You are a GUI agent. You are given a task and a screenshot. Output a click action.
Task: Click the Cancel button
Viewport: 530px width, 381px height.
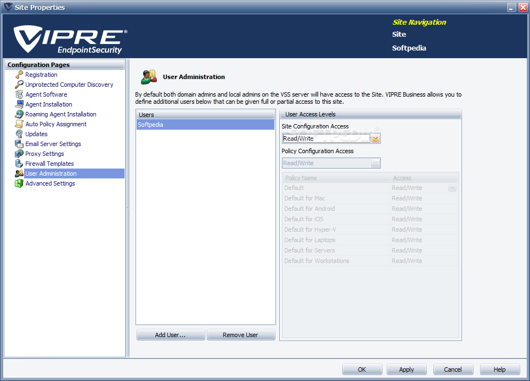tap(453, 369)
